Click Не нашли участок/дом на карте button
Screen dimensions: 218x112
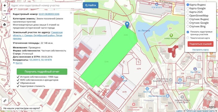pyautogui.click(x=22, y=108)
